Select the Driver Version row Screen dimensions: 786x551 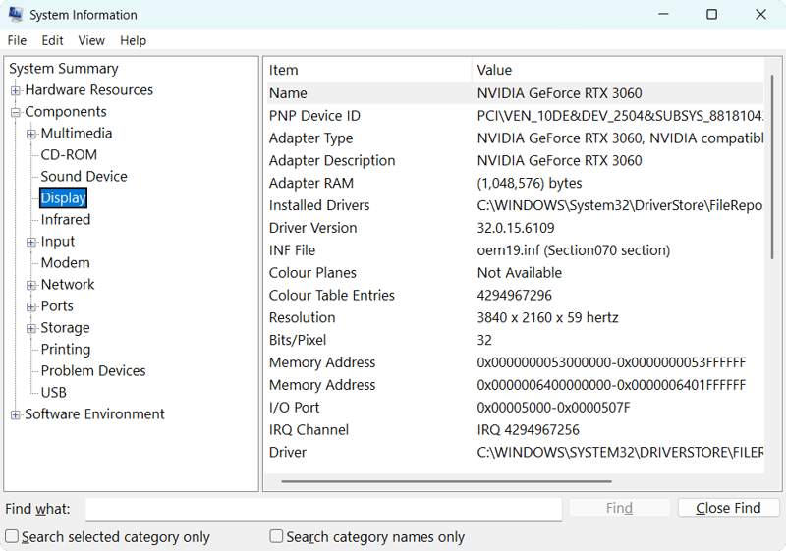(515, 228)
